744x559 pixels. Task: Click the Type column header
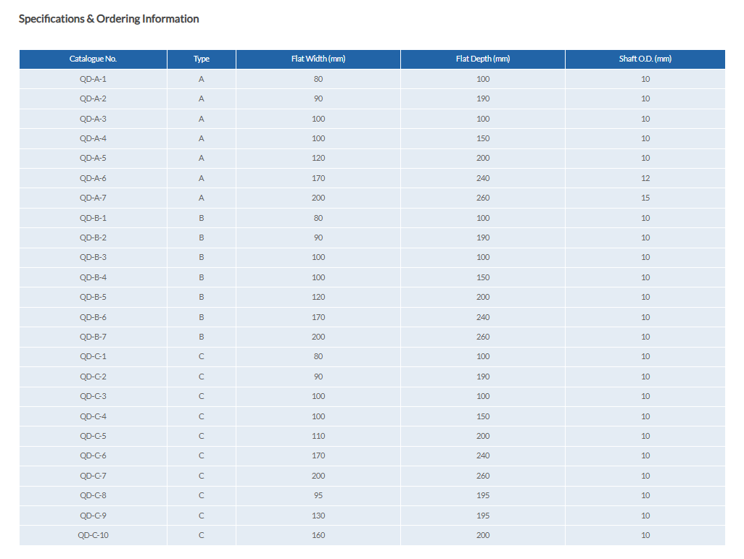(202, 59)
